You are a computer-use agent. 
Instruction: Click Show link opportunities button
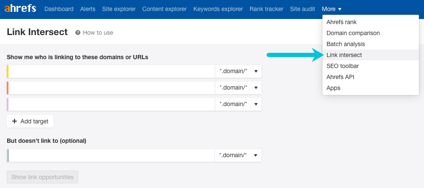pos(42,177)
